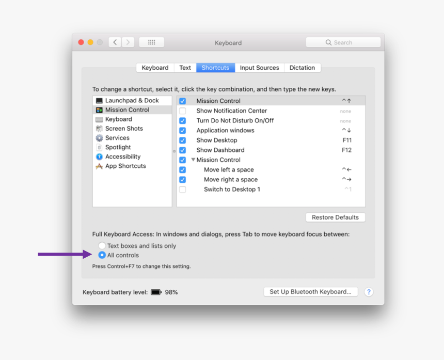Switch to the Text tab
The image size is (444, 360).
185,68
